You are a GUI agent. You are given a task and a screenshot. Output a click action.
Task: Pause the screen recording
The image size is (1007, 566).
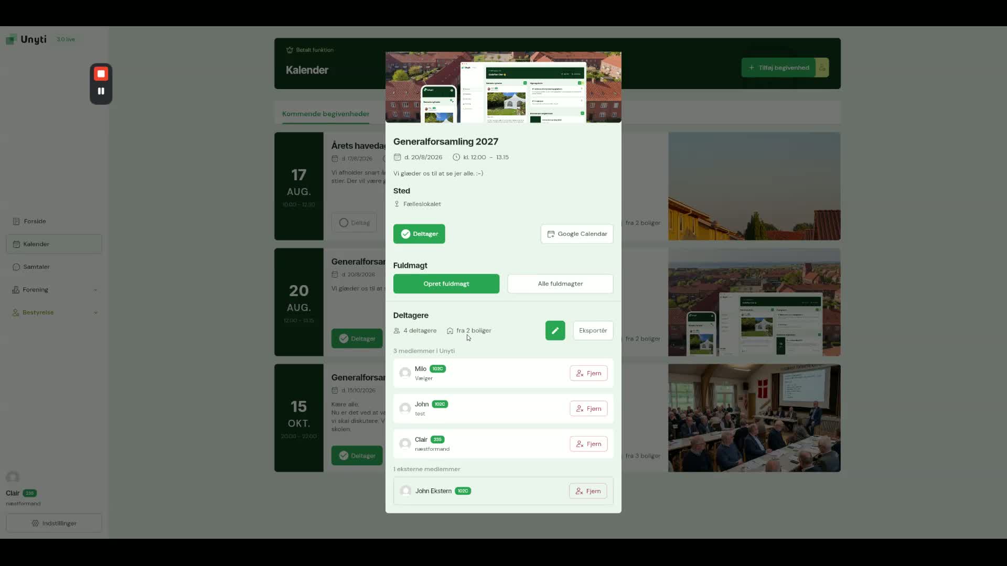coord(101,91)
